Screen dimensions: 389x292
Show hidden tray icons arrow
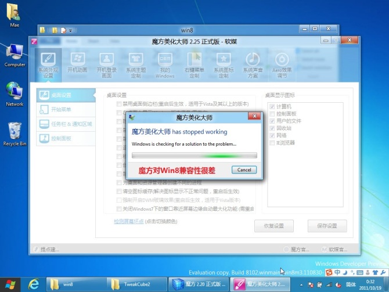[x=301, y=285]
